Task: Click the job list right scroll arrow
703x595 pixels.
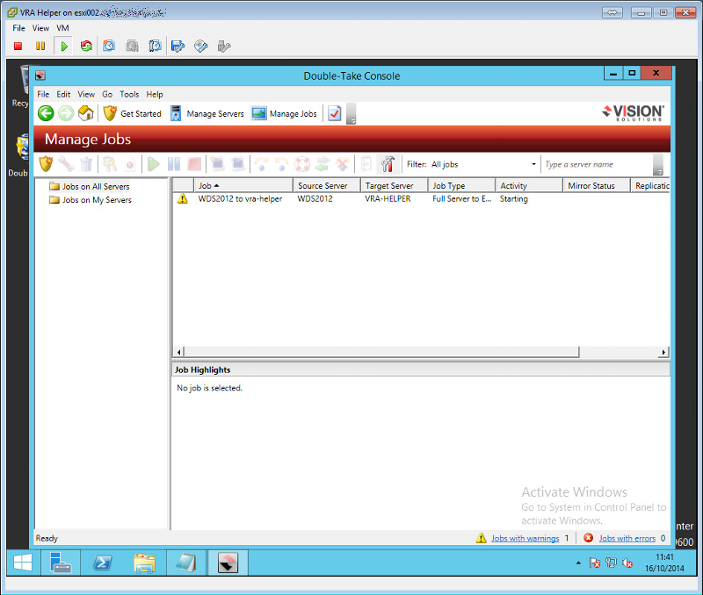Action: [663, 352]
